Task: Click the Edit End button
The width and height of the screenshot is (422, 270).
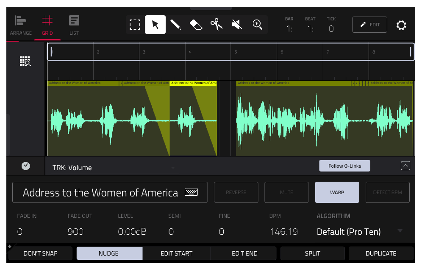Action: click(x=244, y=253)
